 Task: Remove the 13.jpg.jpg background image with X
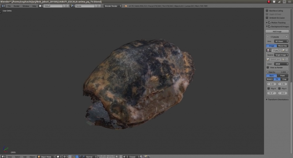pyautogui.click(x=286, y=37)
